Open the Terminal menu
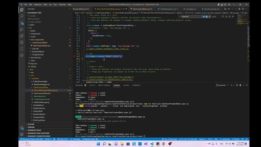 62,4
